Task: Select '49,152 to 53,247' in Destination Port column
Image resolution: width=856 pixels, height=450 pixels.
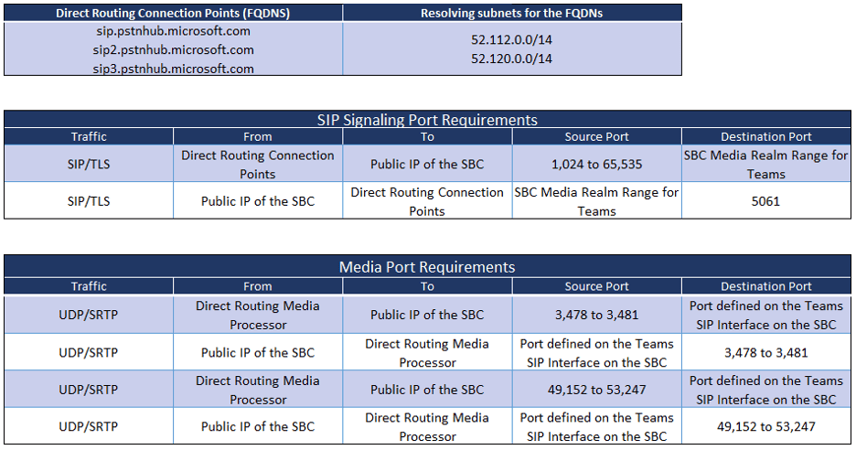Action: tap(766, 427)
